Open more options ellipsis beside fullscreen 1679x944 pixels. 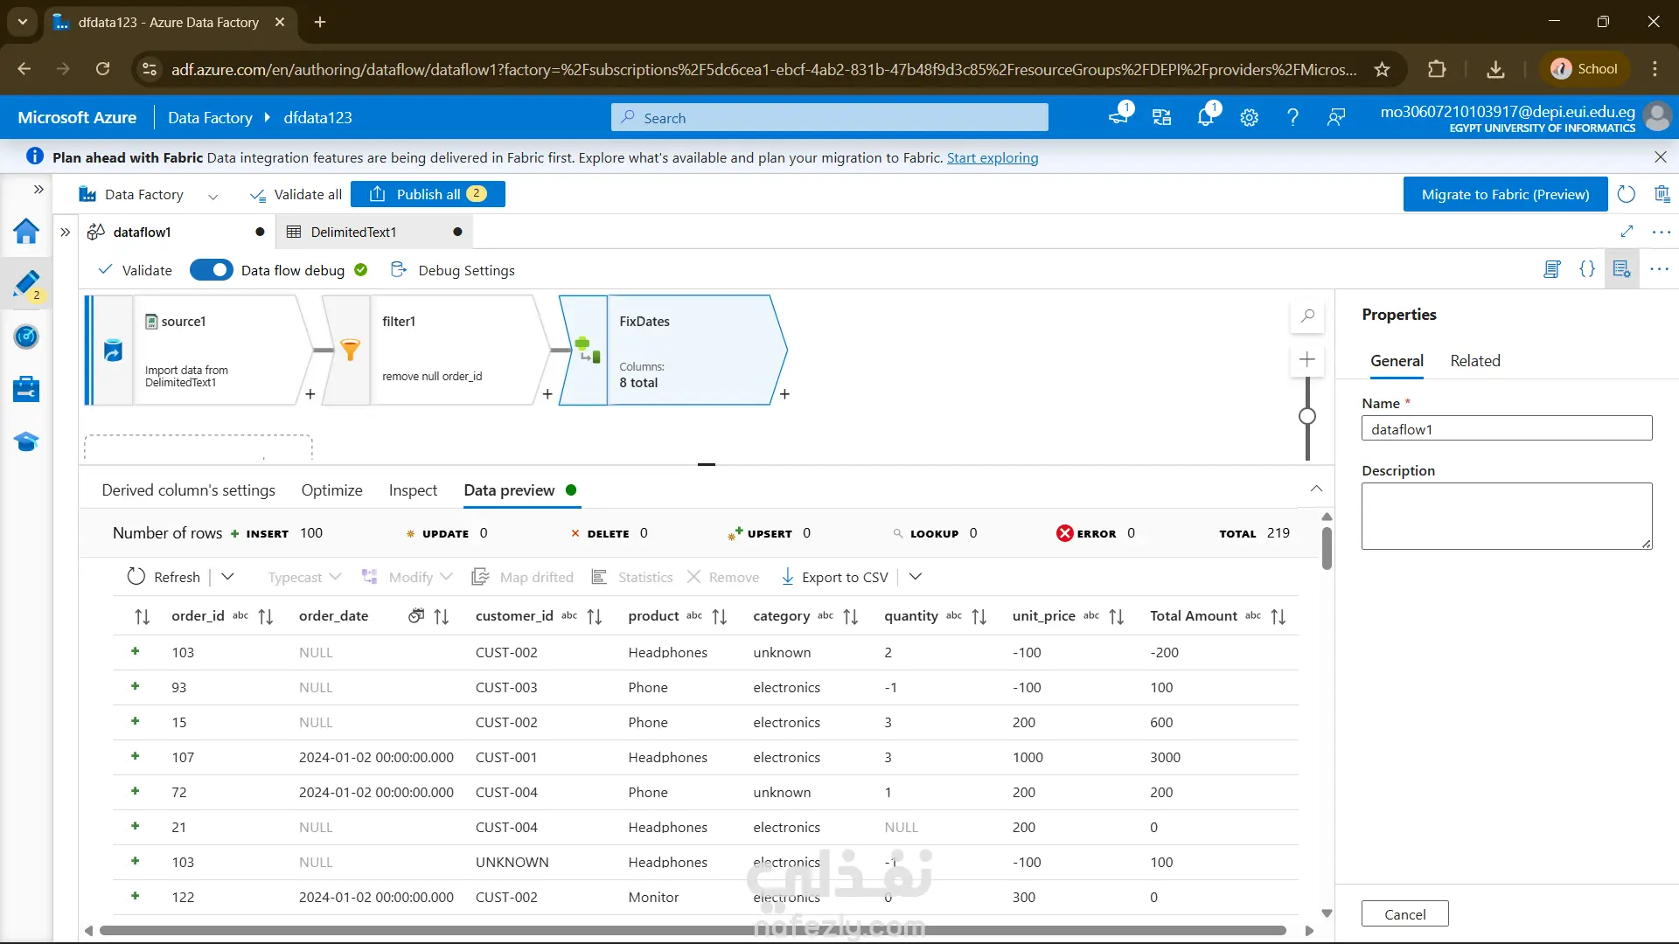click(1662, 232)
